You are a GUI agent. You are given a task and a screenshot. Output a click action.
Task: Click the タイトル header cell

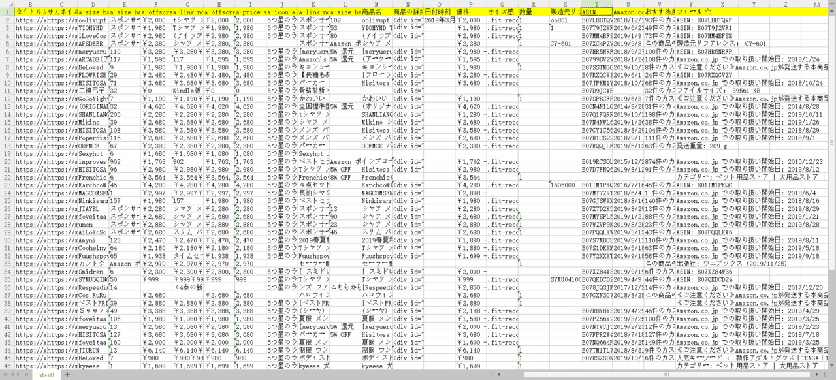29,12
